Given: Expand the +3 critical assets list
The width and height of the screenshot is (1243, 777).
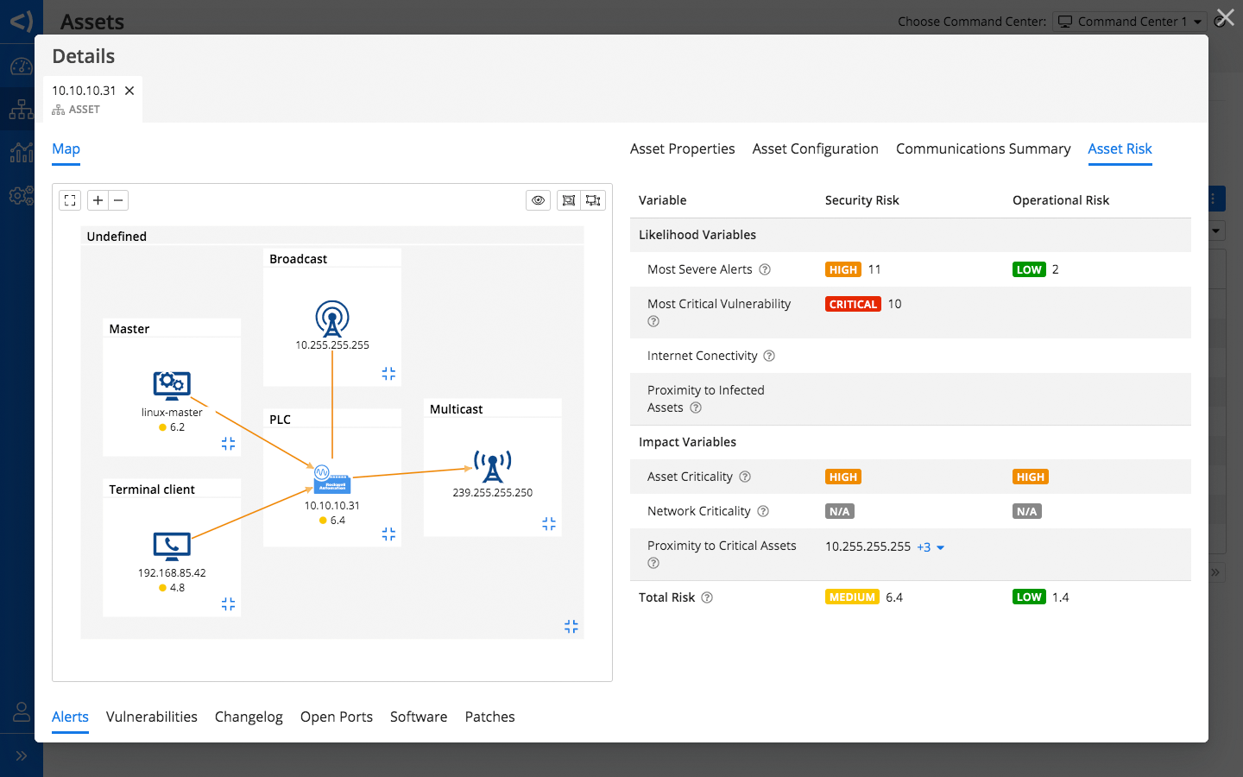Looking at the screenshot, I should tap(931, 547).
